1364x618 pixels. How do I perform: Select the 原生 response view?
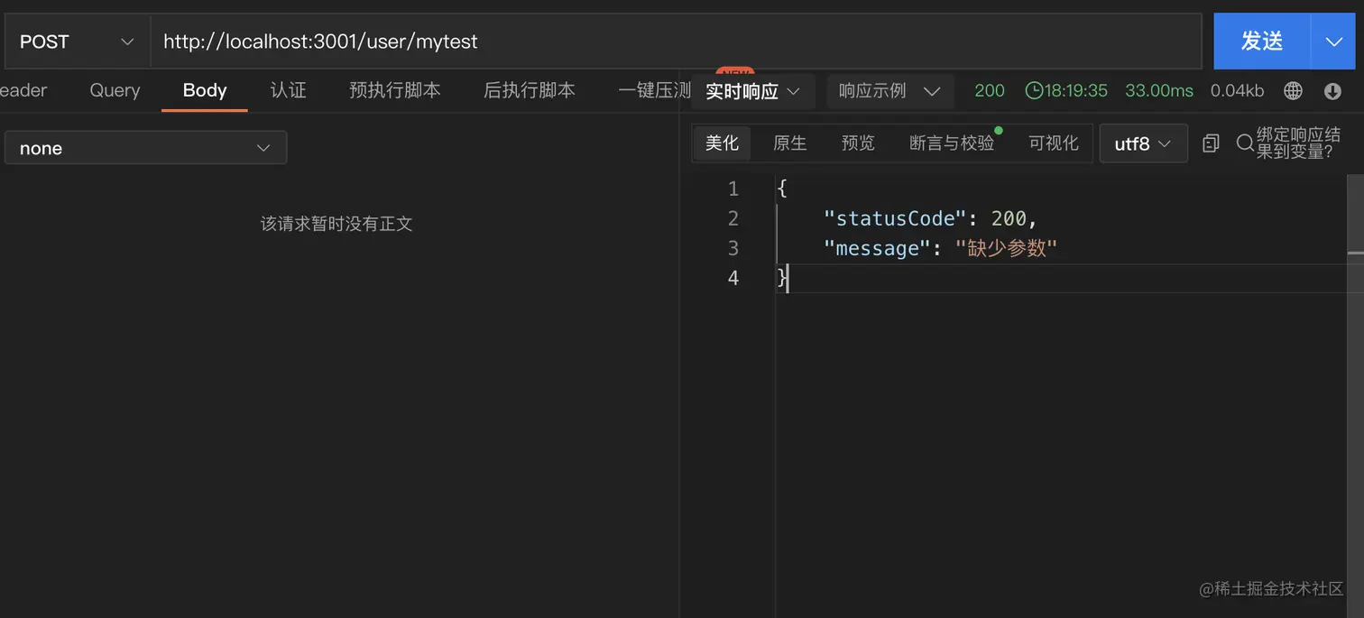(x=790, y=143)
